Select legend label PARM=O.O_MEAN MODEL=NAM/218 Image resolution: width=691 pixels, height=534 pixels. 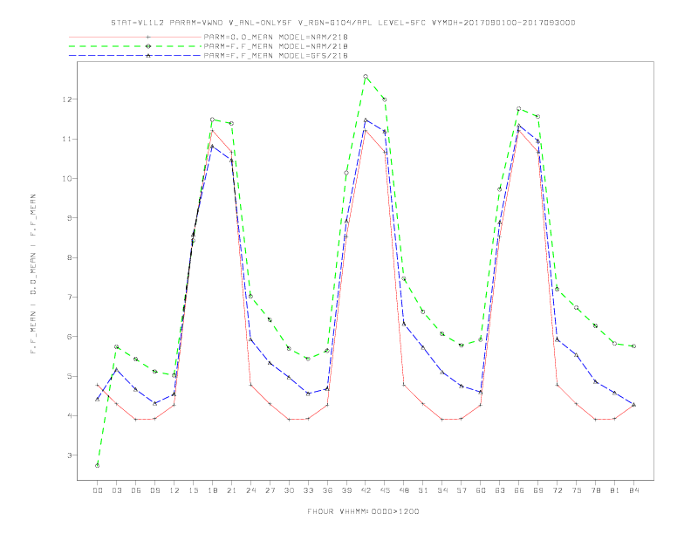pyautogui.click(x=276, y=37)
